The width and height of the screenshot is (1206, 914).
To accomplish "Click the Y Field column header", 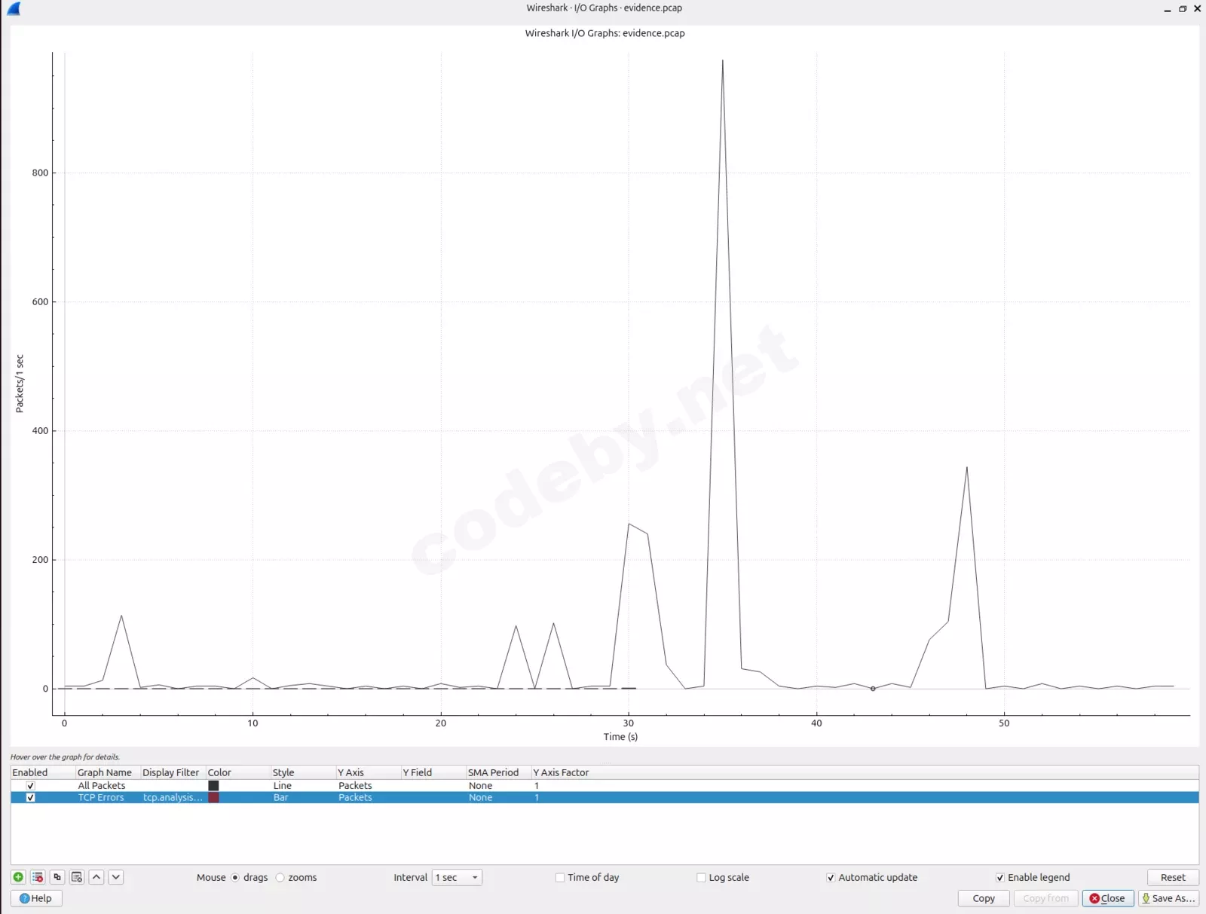I will tap(433, 772).
